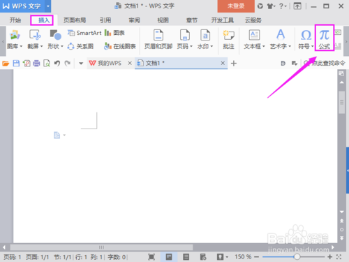
Task: Click the 符号 omega symbol icon
Action: 306,36
